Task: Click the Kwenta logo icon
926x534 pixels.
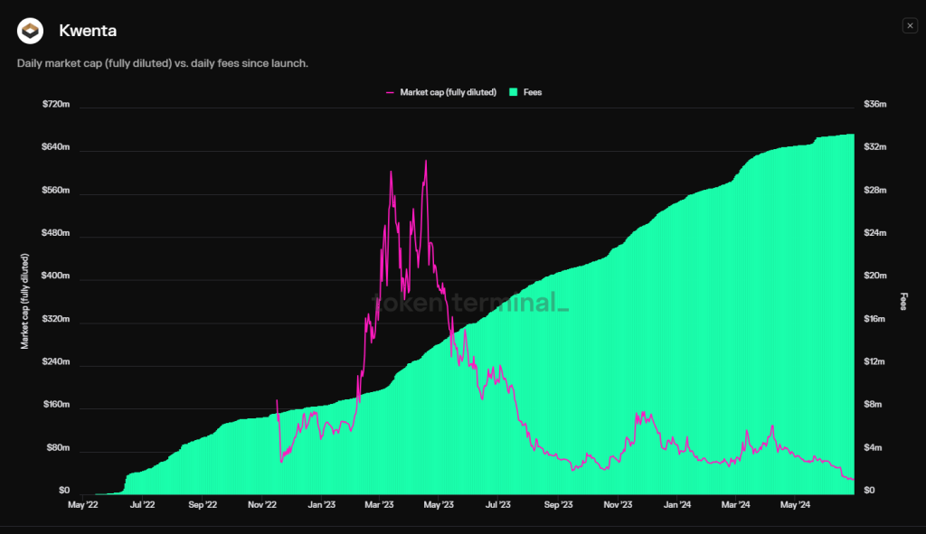Action: pos(31,32)
